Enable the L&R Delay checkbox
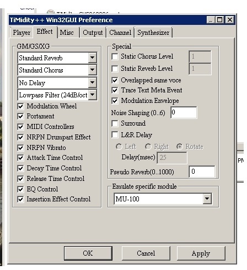 [x=115, y=135]
